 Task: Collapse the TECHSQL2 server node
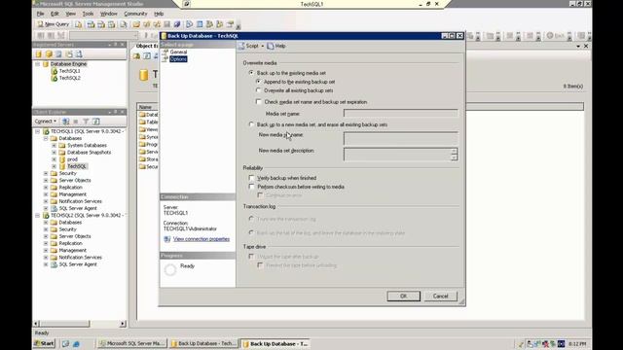(37, 216)
